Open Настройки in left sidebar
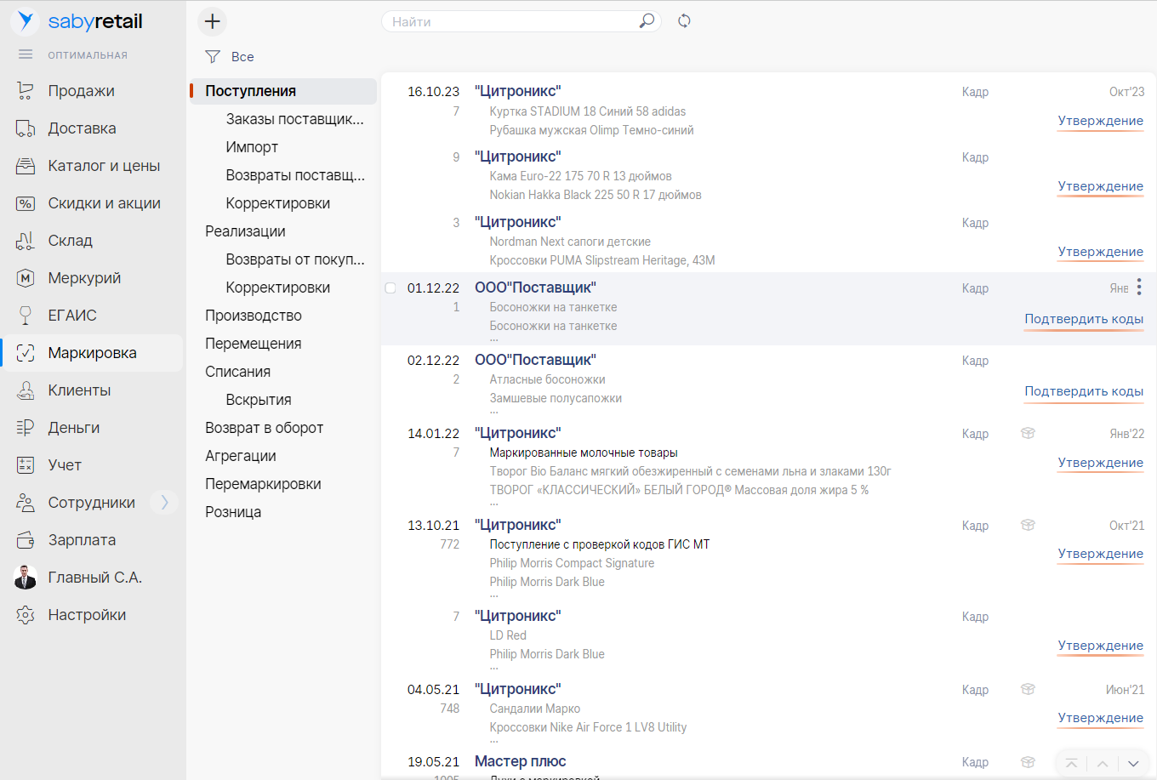 click(87, 615)
